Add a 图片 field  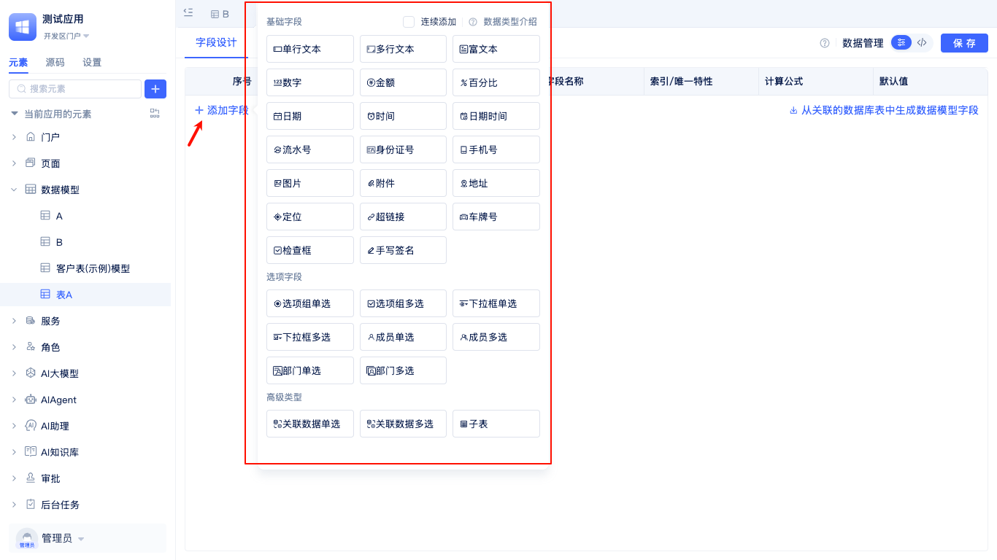(x=310, y=183)
